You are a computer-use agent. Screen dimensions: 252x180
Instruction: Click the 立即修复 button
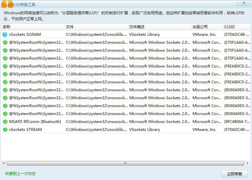(x=235, y=174)
